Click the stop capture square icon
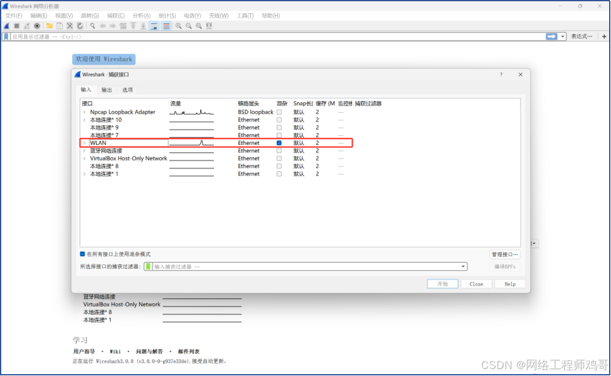Screen dimensions: 611x376 tap(17, 26)
